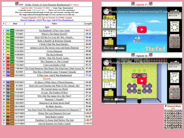
Task: Open It's Been A While Since I Played Seasons
Action: pyautogui.click(x=54, y=82)
